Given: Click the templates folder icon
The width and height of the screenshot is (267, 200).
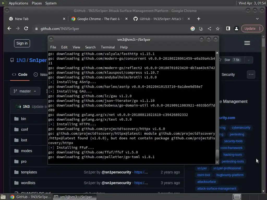Looking at the screenshot, I should (x=16, y=172).
